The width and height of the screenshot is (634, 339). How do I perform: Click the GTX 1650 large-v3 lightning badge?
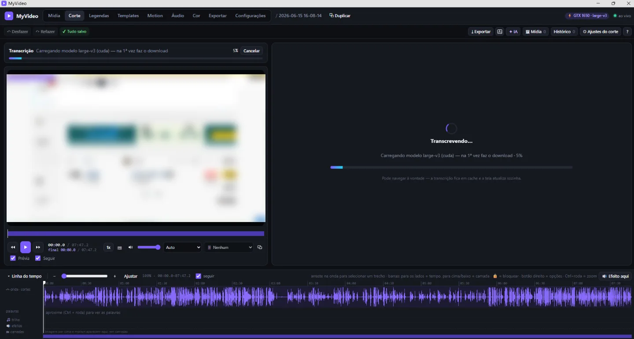click(587, 16)
